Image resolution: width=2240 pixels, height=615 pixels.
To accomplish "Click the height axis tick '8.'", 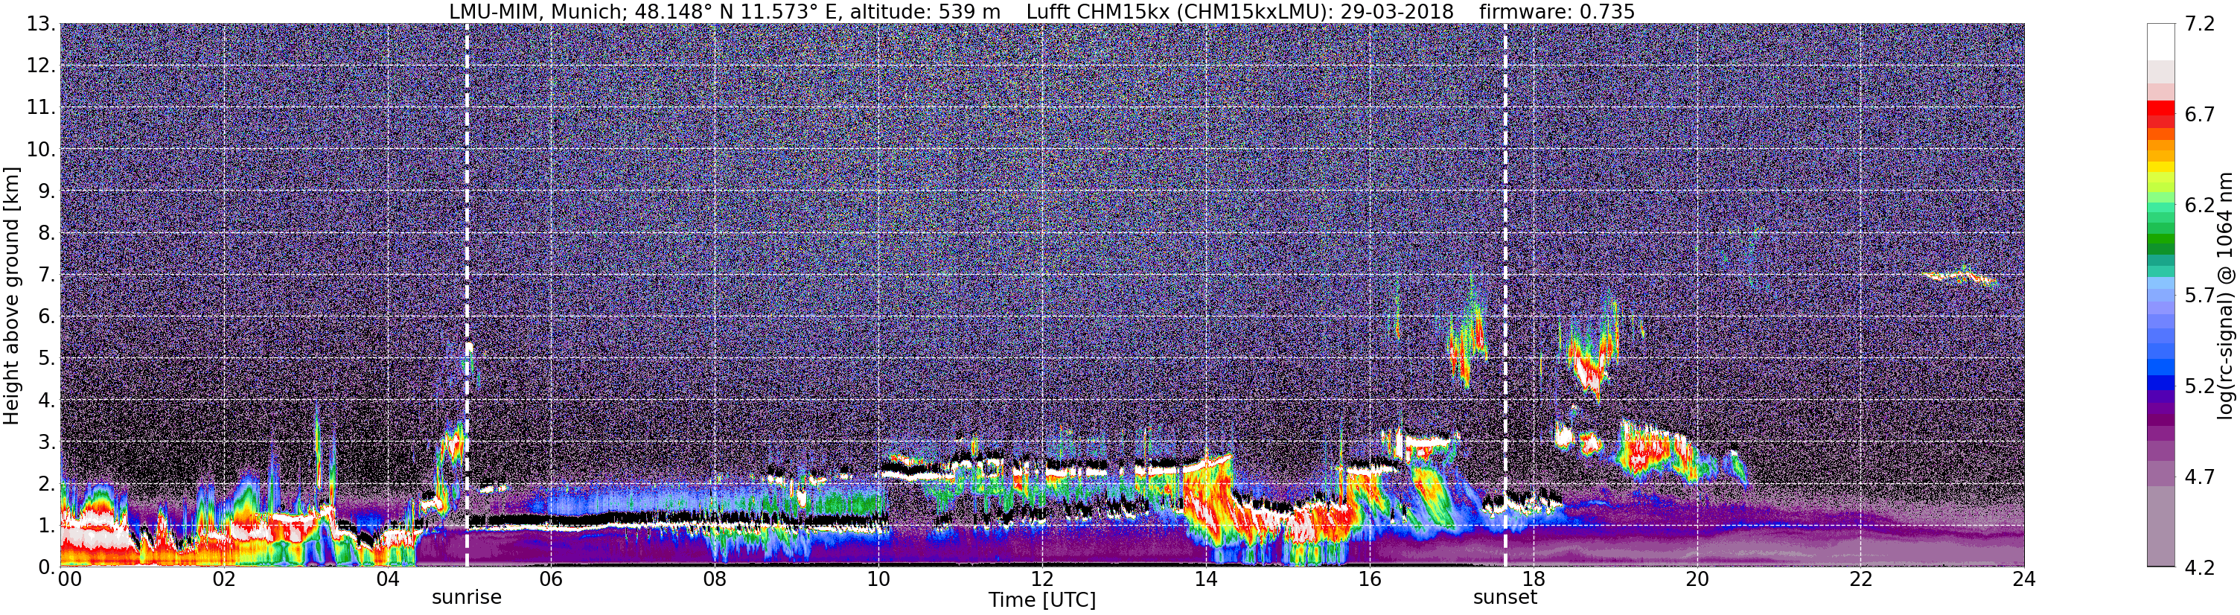I will point(47,233).
